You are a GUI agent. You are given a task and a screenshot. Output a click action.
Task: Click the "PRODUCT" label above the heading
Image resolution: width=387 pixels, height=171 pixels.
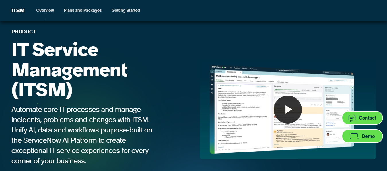(x=24, y=32)
